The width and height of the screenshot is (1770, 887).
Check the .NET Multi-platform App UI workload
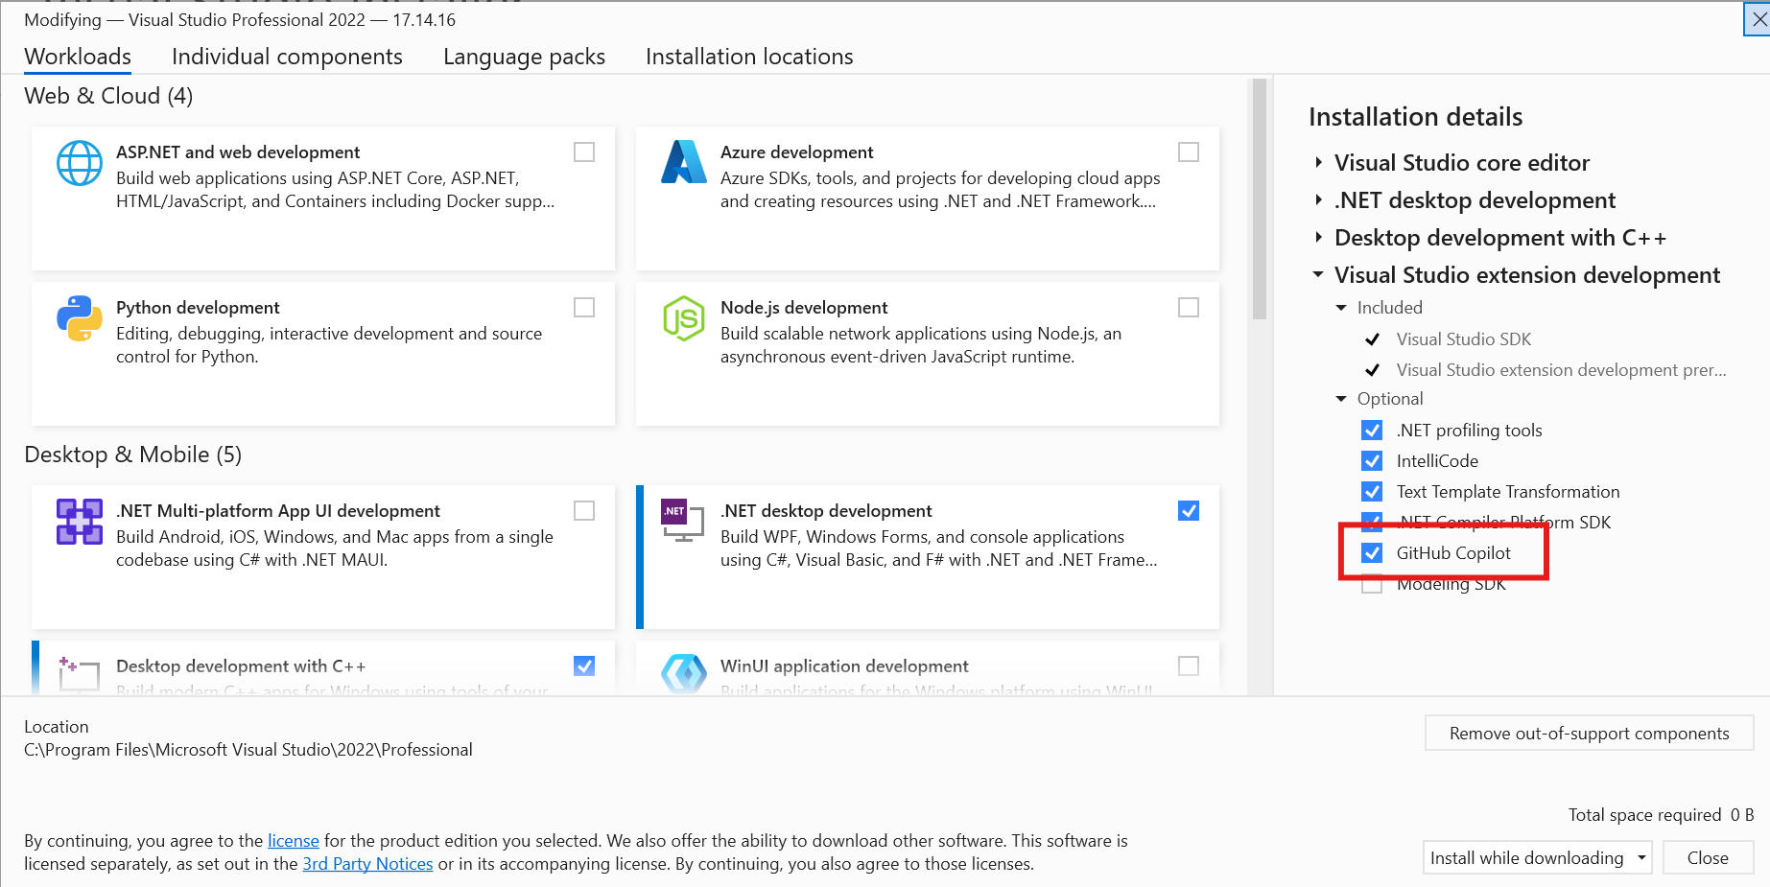[584, 511]
